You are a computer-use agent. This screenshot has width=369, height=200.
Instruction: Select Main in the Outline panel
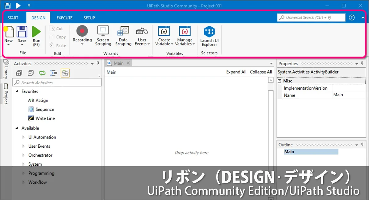311,152
